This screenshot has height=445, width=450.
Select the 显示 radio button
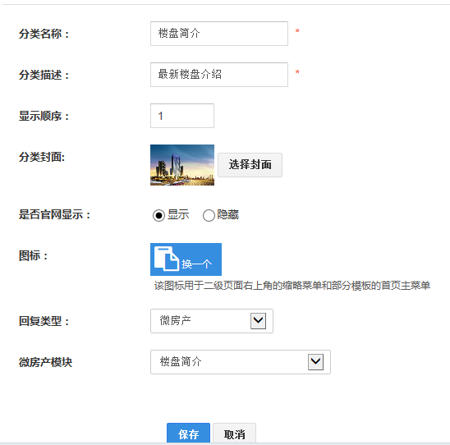pos(158,215)
